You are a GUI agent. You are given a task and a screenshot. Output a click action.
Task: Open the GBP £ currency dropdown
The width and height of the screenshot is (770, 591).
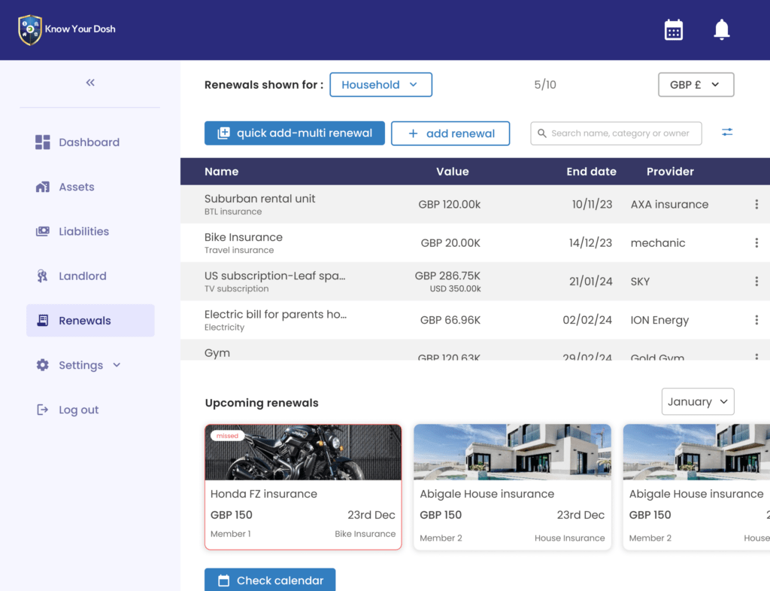696,85
